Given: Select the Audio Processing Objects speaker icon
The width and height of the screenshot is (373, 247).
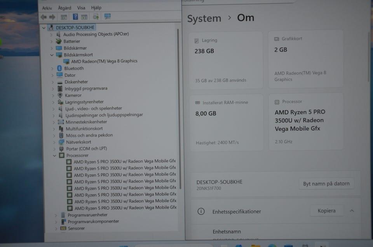Looking at the screenshot, I should (x=59, y=35).
